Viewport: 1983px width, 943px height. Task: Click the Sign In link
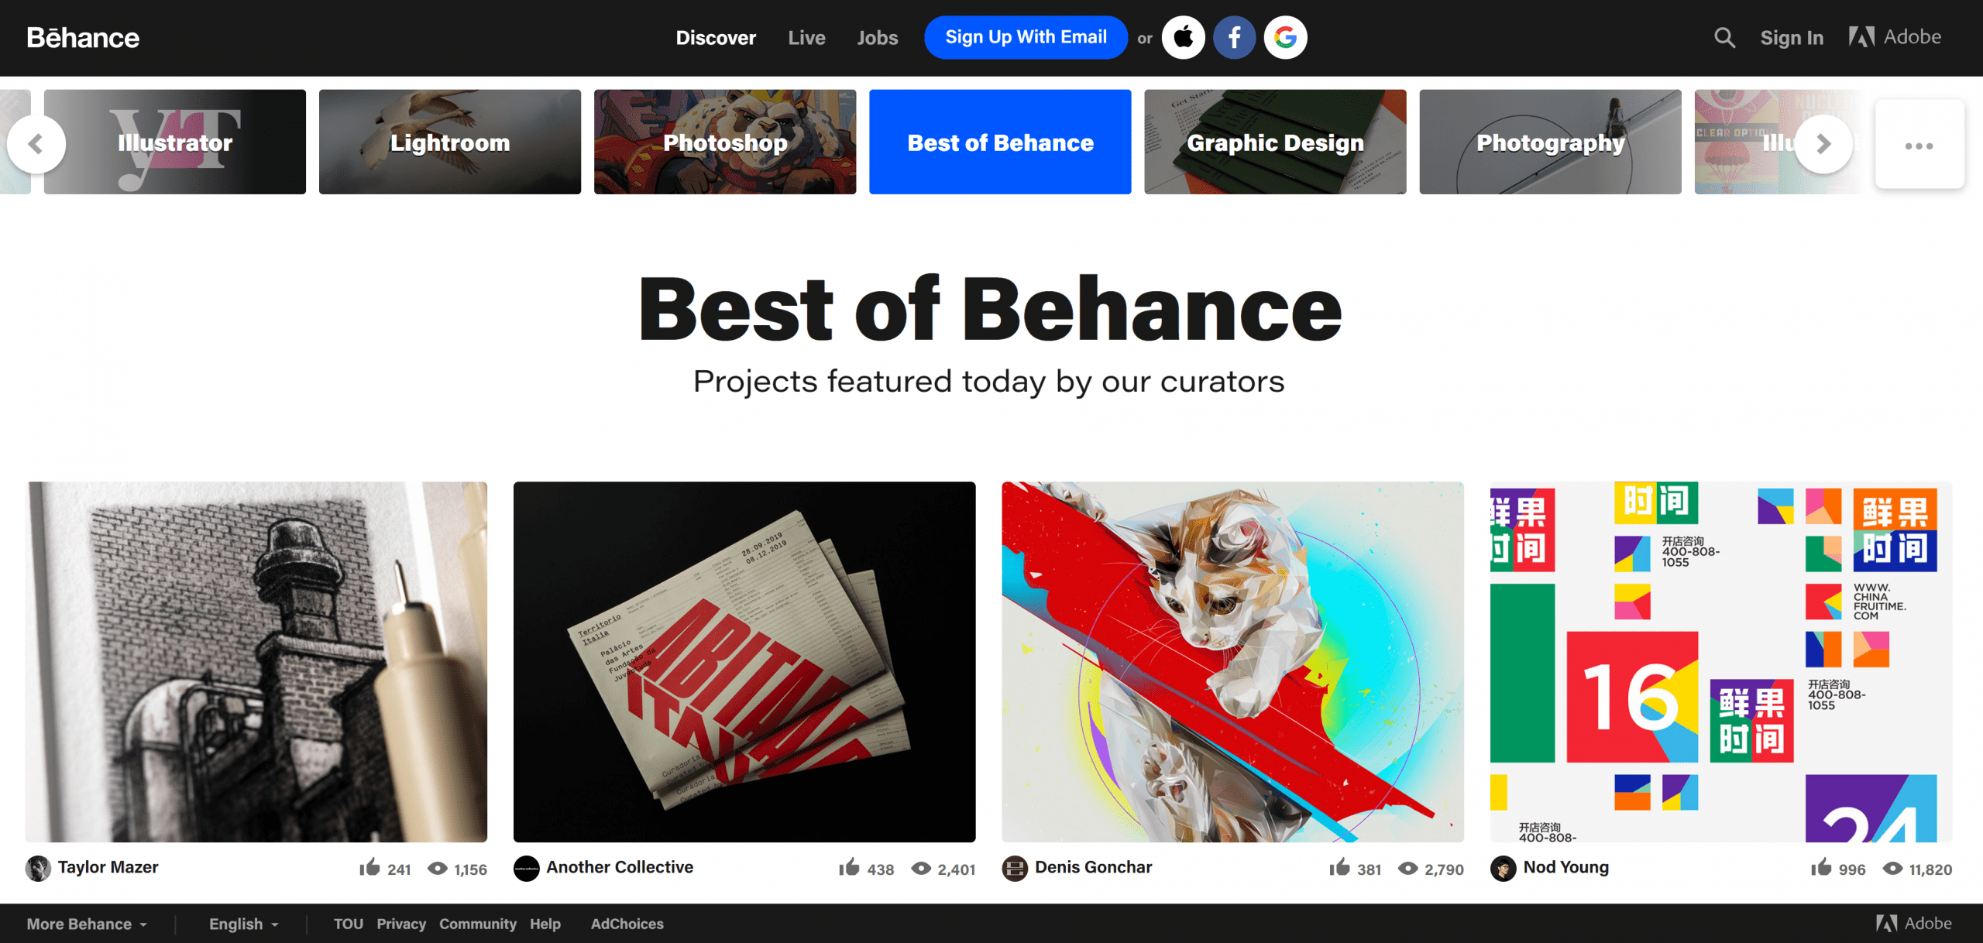1792,38
